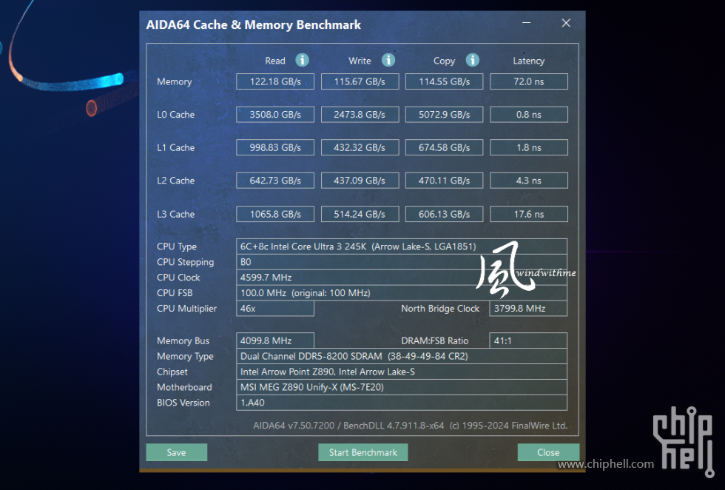The image size is (725, 490).
Task: Select L1 Cache latency 1.8 ns
Action: (529, 147)
